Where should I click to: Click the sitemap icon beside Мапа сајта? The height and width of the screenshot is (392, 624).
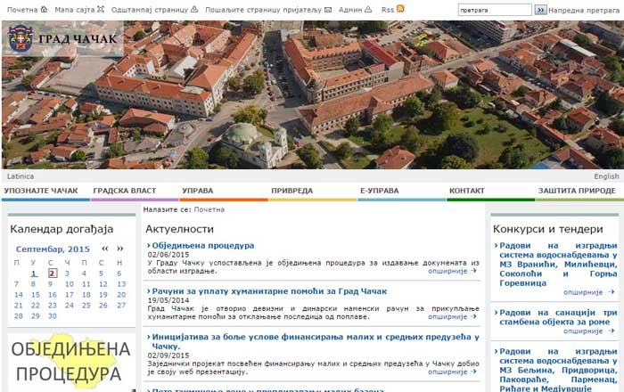[101, 9]
